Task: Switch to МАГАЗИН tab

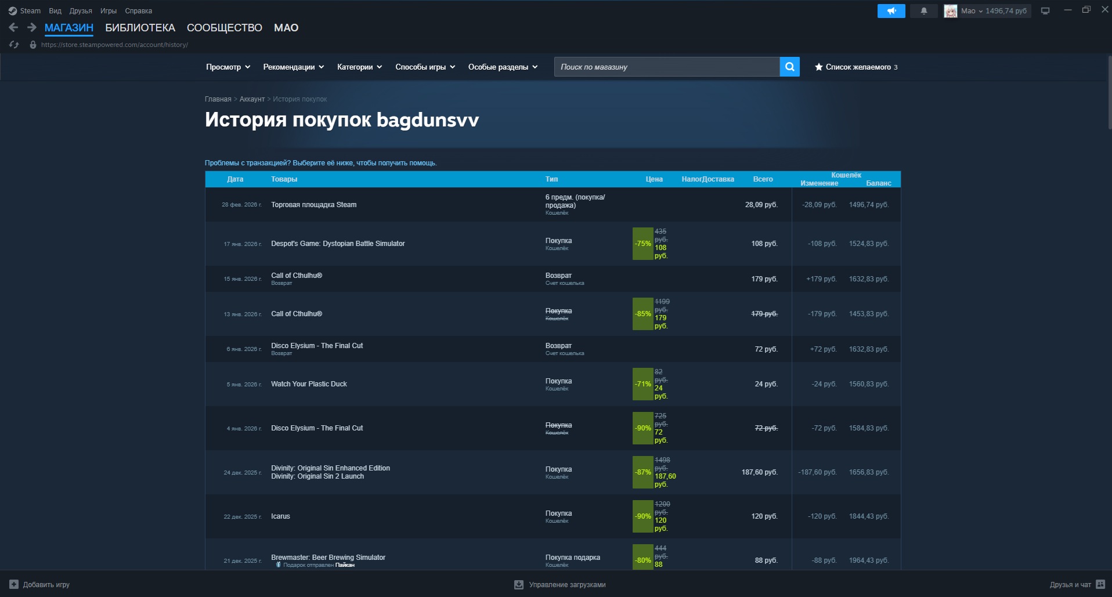Action: coord(69,28)
